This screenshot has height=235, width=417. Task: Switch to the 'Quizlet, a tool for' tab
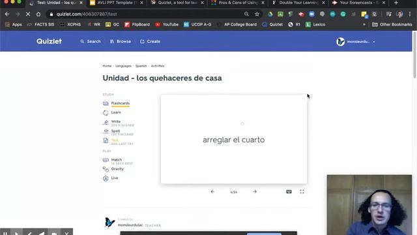pyautogui.click(x=178, y=3)
